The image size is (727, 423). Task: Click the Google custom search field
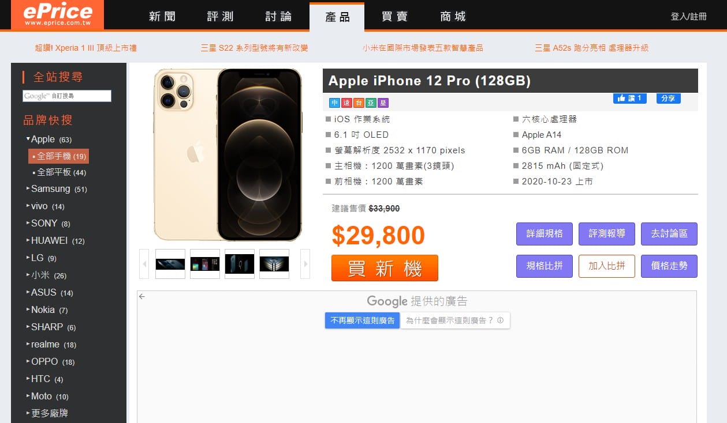tap(67, 96)
